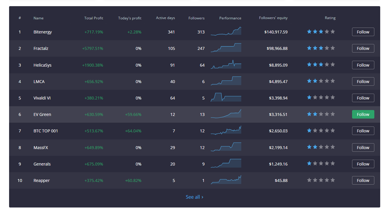The image size is (389, 216).
Task: Open Reapper performance chart
Action: [226, 180]
